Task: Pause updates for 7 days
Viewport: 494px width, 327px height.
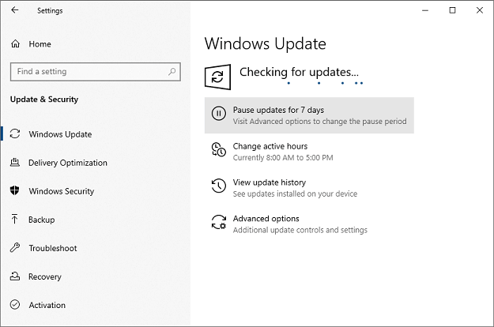Action: click(x=278, y=110)
